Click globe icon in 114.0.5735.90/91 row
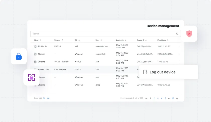This screenshot has height=122, width=211. pyautogui.click(x=35, y=62)
